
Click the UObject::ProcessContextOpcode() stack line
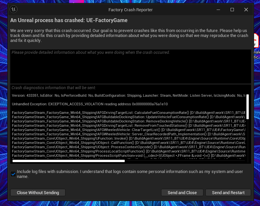tap(129, 147)
